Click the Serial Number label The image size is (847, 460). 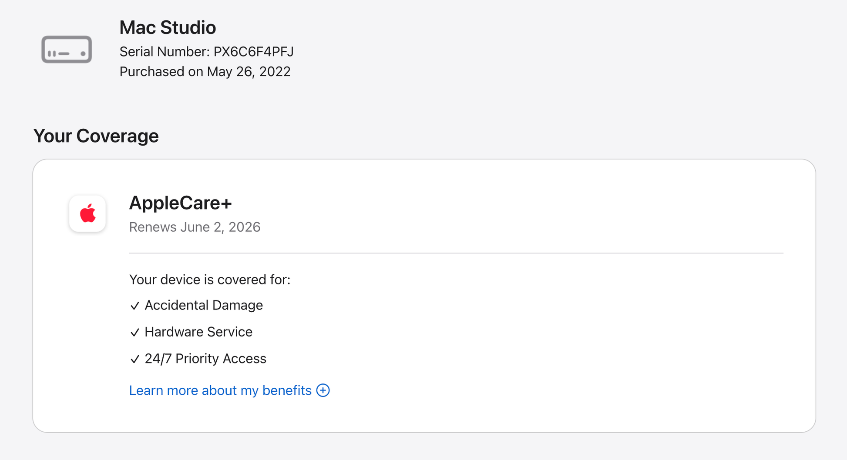[164, 52]
